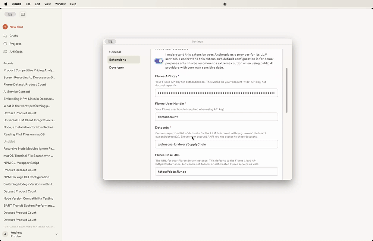This screenshot has height=241, width=373.
Task: Switch to the General settings tab
Action: 115,52
